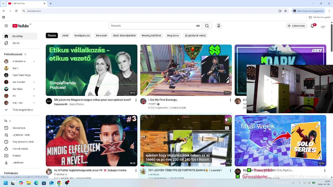The width and height of the screenshot is (333, 187).
Task: Go to Kezdőlap home in sidebar
Action: [x=20, y=36]
